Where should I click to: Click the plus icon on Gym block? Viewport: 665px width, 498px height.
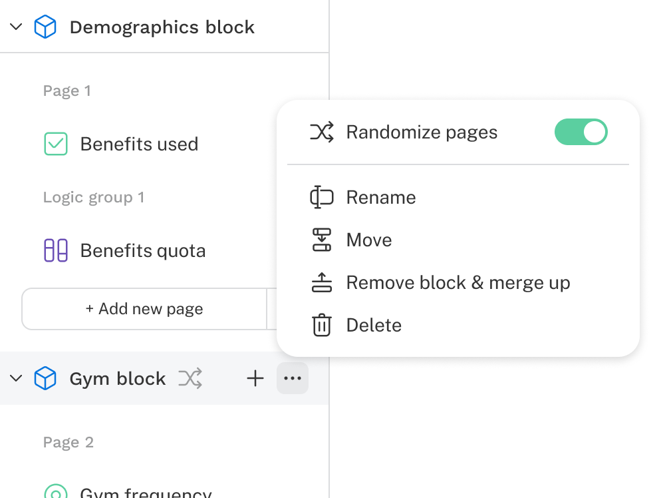pyautogui.click(x=255, y=379)
